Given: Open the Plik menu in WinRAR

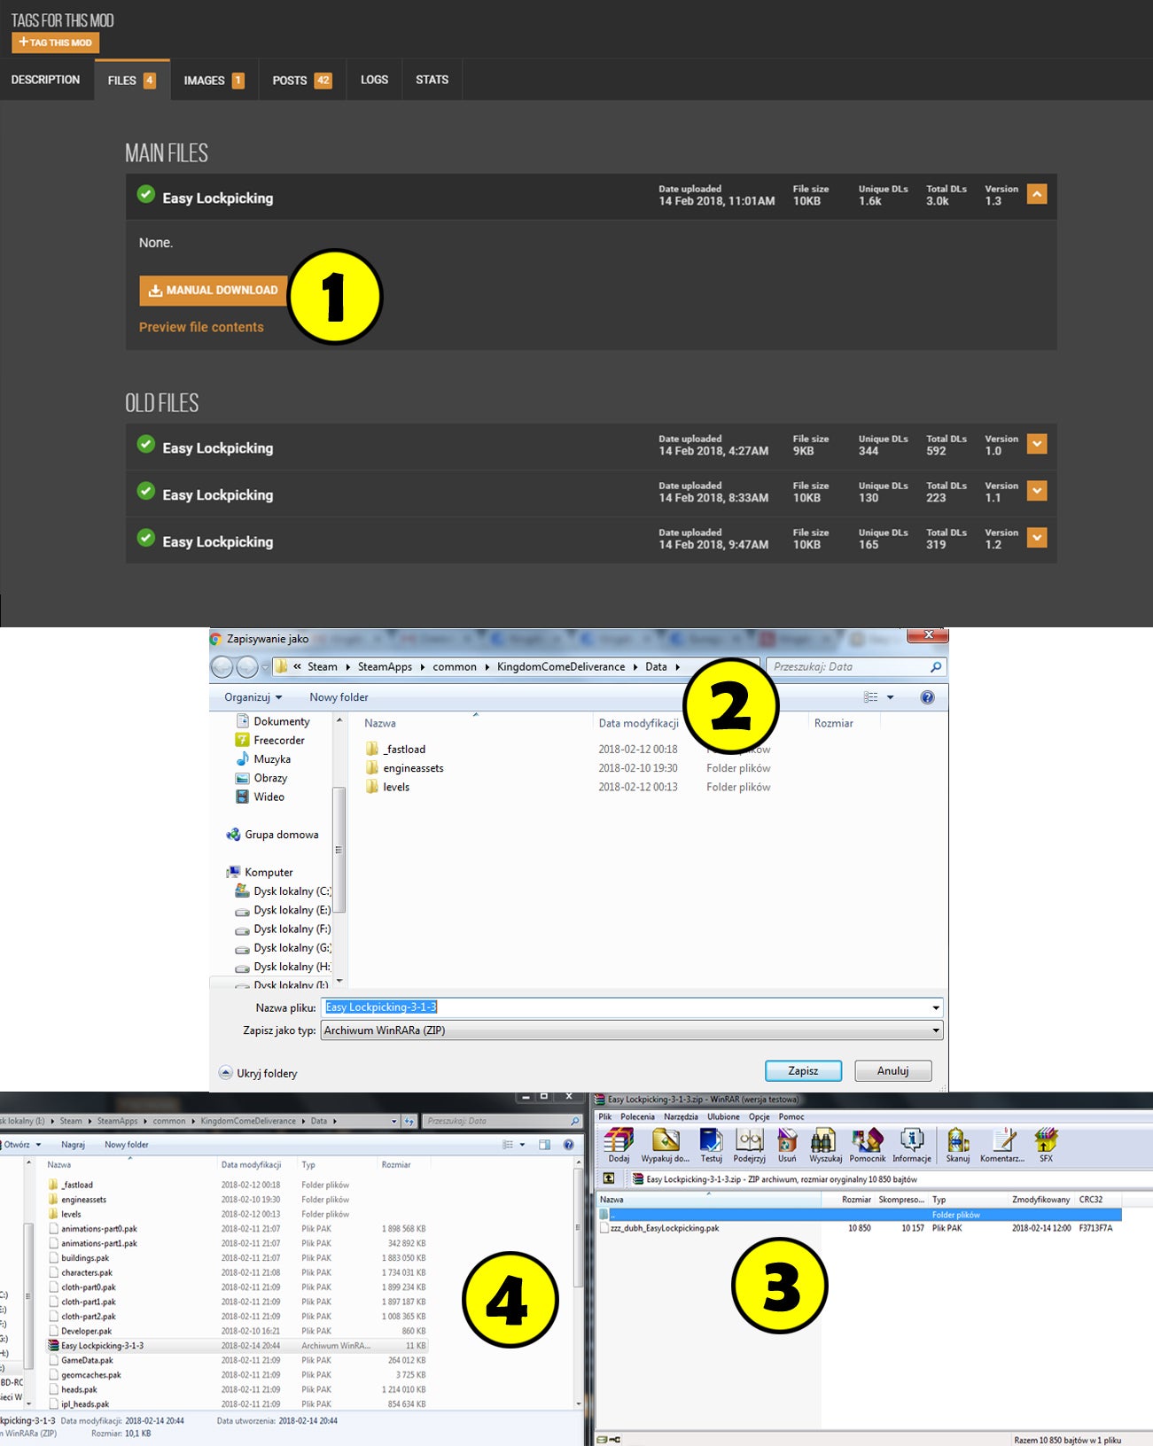Looking at the screenshot, I should [605, 1116].
